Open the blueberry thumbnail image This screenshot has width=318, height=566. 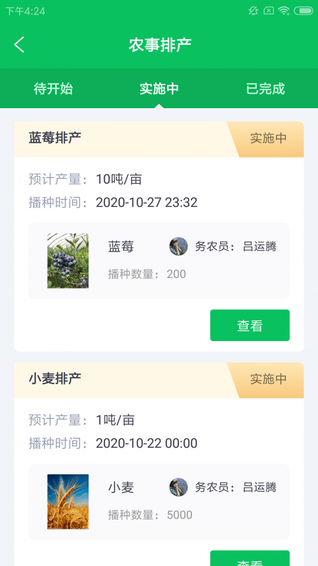pyautogui.click(x=68, y=261)
